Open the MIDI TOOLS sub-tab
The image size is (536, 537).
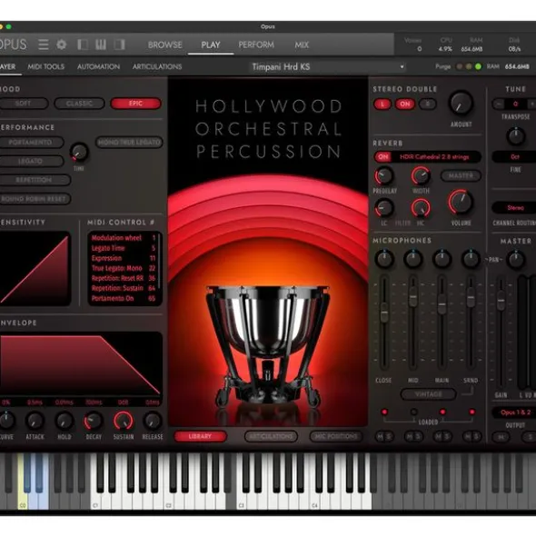[46, 66]
